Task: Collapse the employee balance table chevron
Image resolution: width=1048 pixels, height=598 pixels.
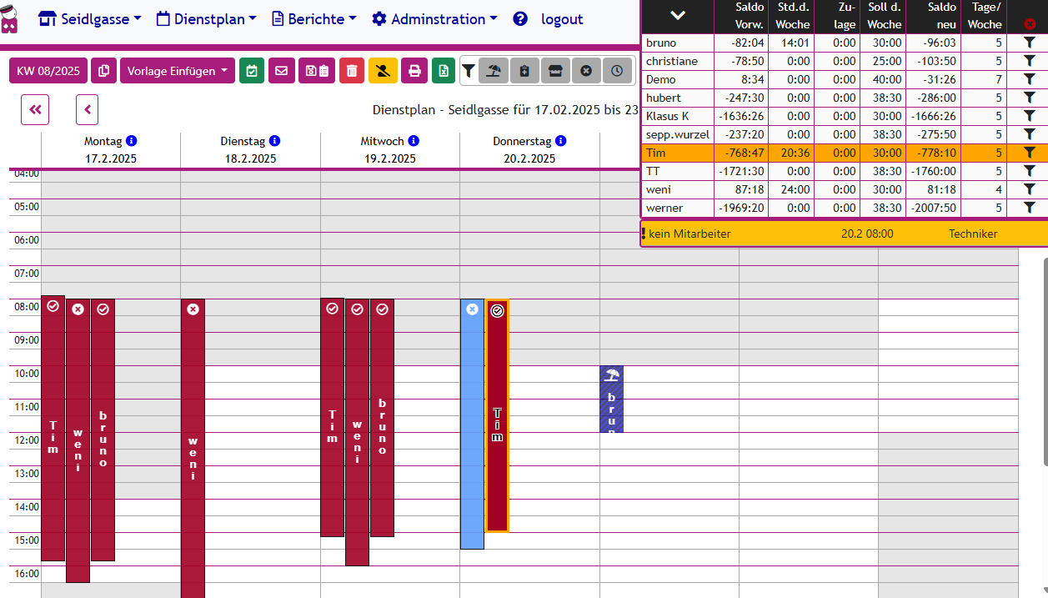Action: tap(677, 15)
